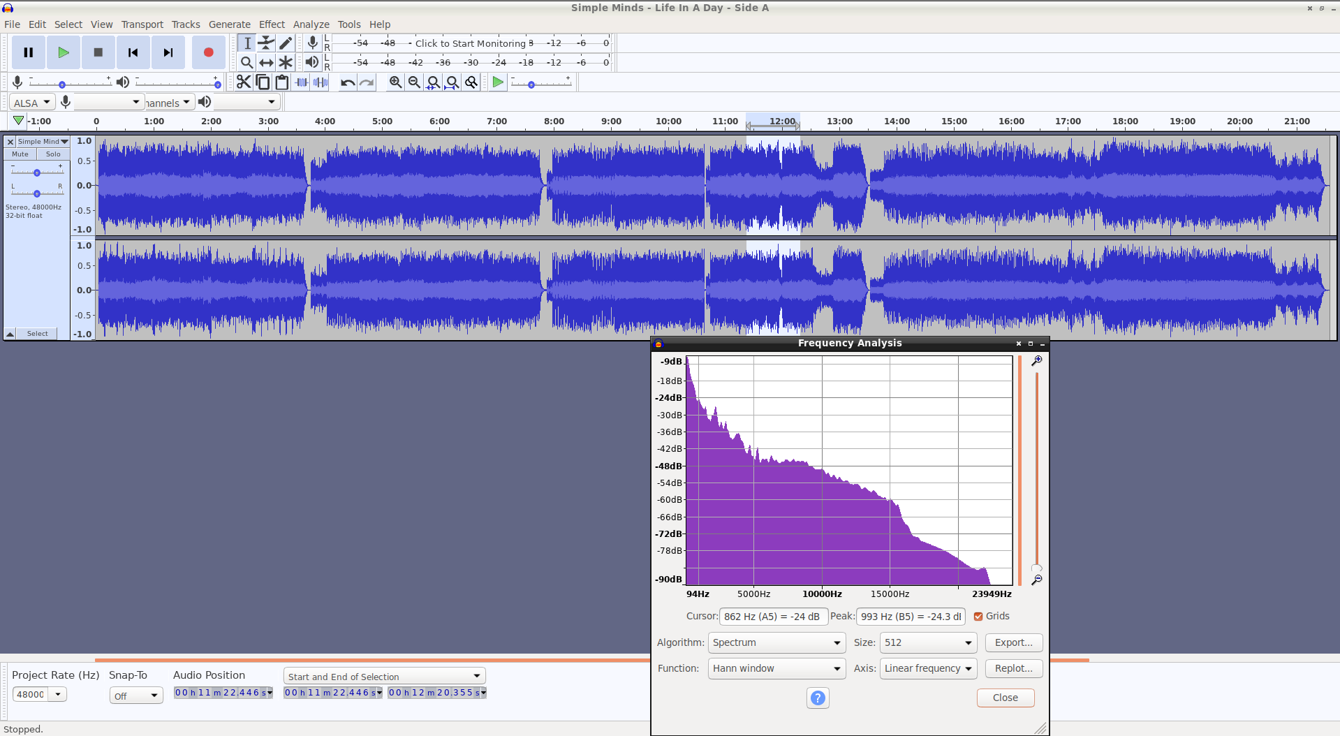
Task: Open the Snap-To Off dropdown
Action: 136,695
